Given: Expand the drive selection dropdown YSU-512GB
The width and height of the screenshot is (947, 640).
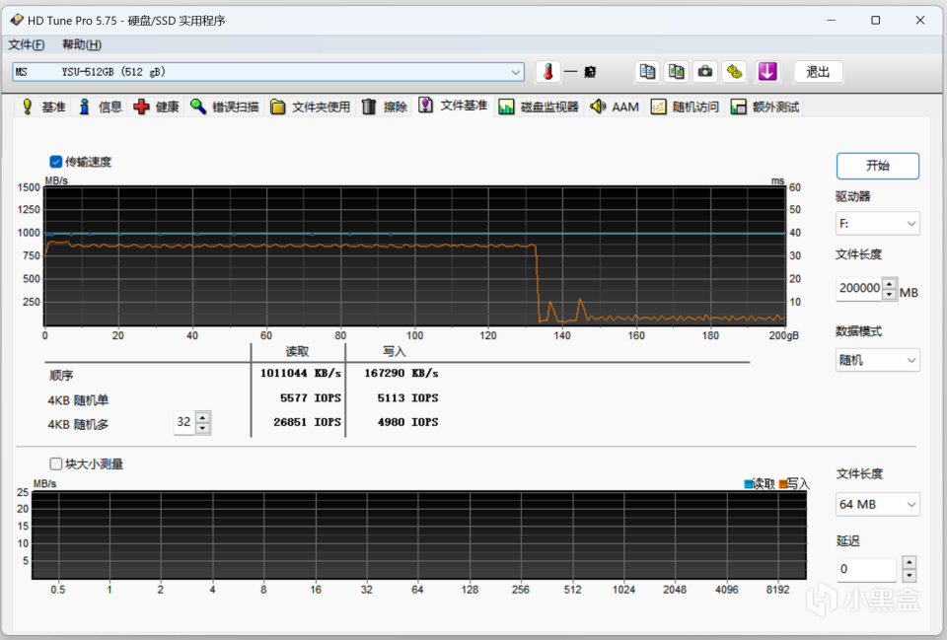Looking at the screenshot, I should 517,72.
